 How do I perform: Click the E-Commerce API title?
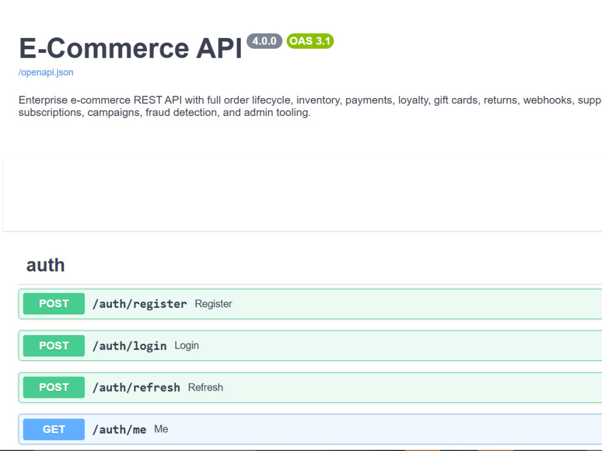pos(131,48)
